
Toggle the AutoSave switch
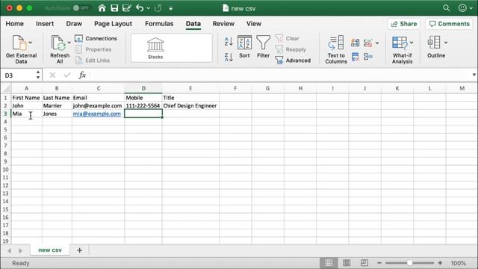81,8
